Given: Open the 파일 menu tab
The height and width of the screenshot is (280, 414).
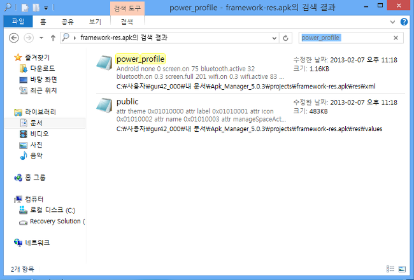Looking at the screenshot, I should pyautogui.click(x=18, y=22).
